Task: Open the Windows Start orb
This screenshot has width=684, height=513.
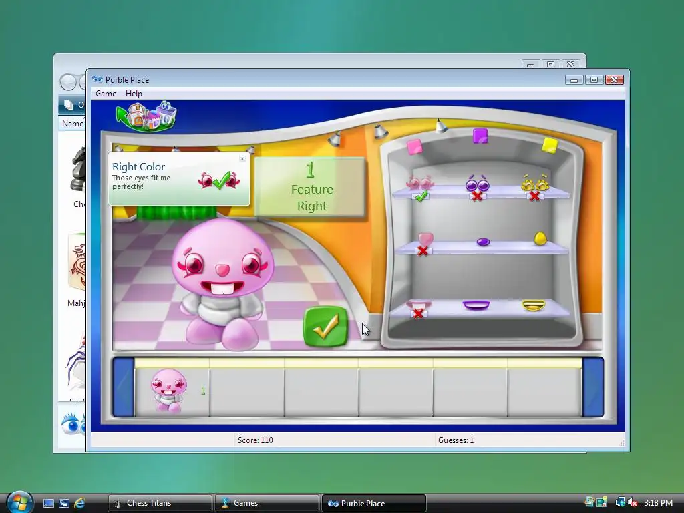Action: 19,502
